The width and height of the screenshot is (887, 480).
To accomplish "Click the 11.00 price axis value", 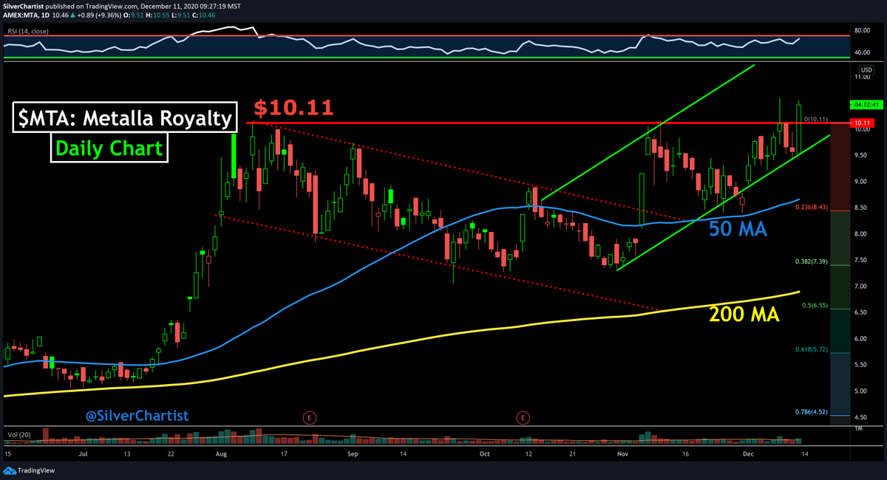I will click(x=863, y=77).
